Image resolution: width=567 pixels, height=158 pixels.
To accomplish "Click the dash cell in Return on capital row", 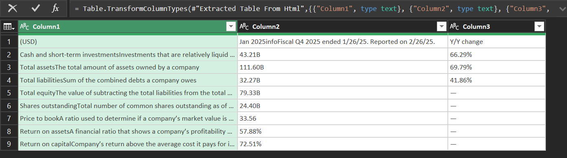I will point(497,144).
